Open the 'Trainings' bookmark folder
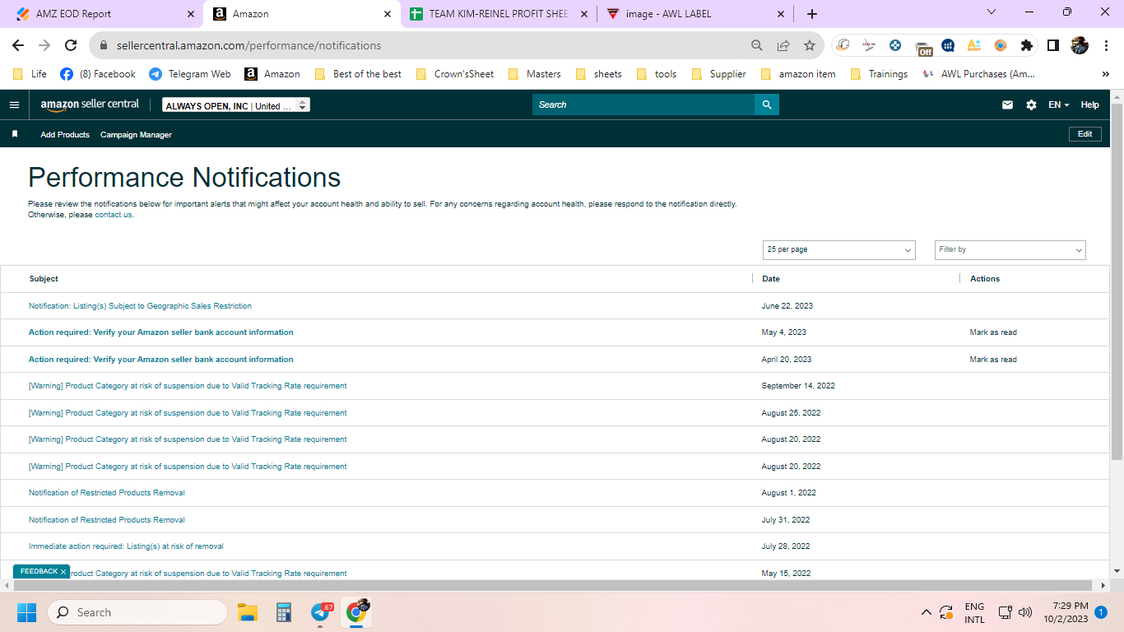Viewport: 1124px width, 632px height. coord(880,74)
